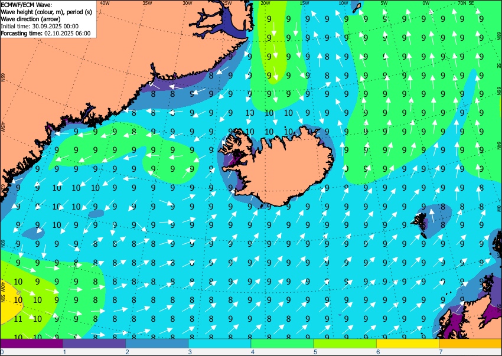Click the 30W longitude label
Image resolution: width=502 pixels, height=356 pixels.
pos(187,3)
